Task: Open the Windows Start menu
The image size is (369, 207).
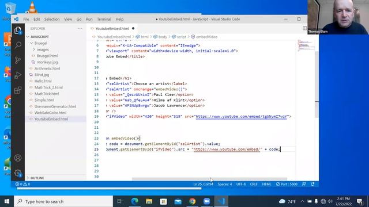Action: pos(7,201)
